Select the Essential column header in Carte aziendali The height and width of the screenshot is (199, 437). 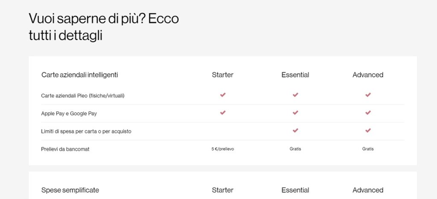[x=295, y=75]
